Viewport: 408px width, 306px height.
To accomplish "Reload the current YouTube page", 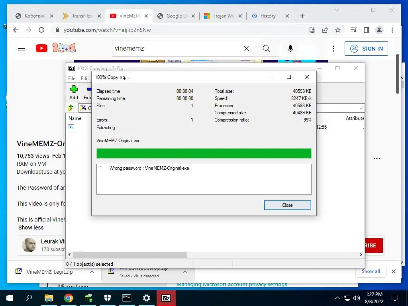I will coord(41,30).
